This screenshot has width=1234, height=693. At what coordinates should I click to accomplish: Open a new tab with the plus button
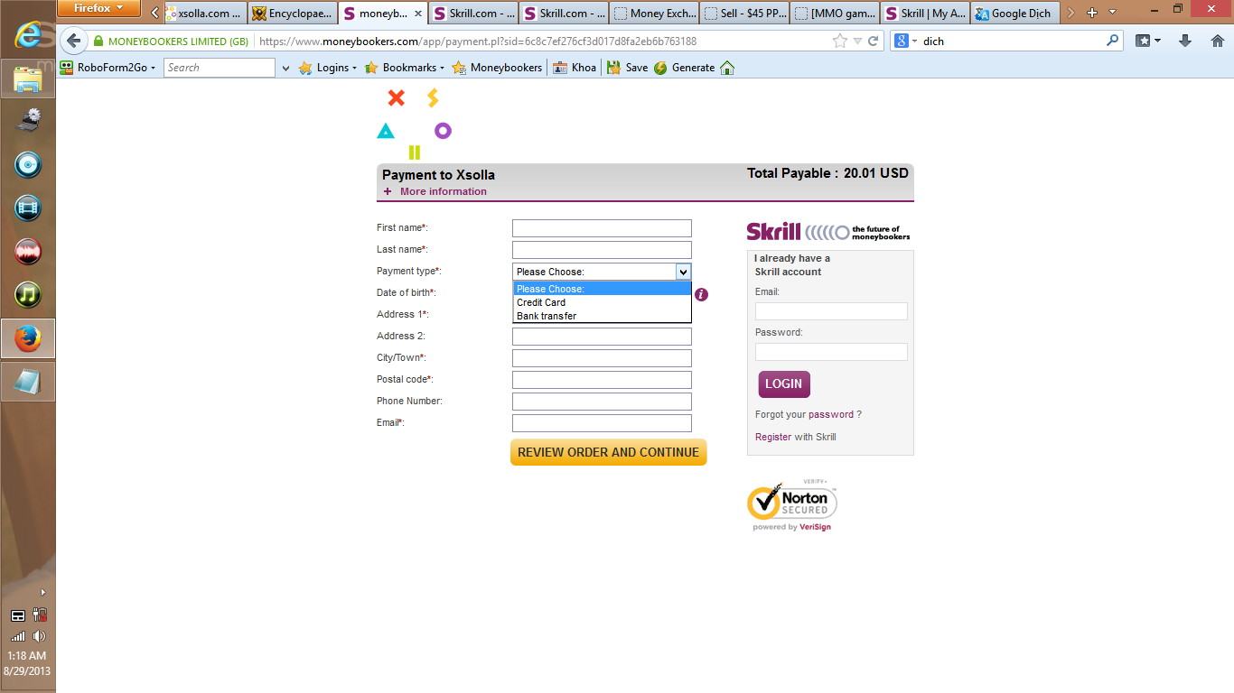point(1091,13)
